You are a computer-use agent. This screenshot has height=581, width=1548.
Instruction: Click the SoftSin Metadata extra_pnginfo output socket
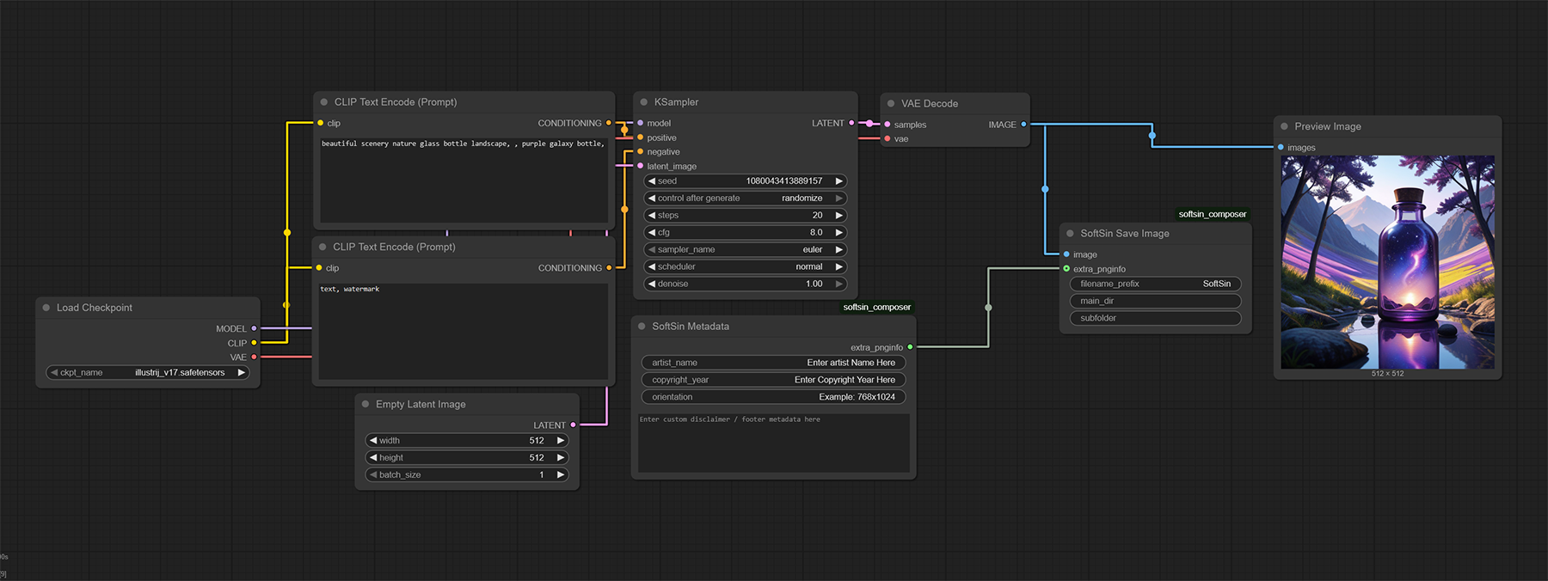[910, 347]
